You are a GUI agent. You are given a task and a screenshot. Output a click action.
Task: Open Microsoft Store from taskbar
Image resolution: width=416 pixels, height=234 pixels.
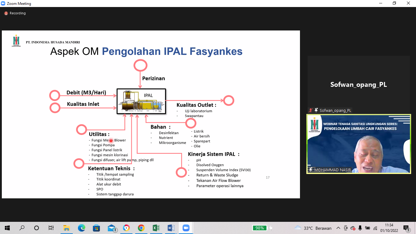coord(96,228)
